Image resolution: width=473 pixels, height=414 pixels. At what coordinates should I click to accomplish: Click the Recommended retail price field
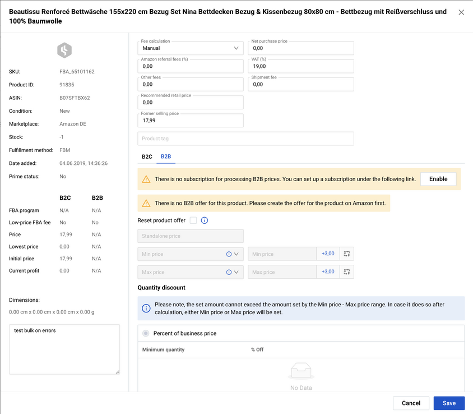click(x=191, y=103)
